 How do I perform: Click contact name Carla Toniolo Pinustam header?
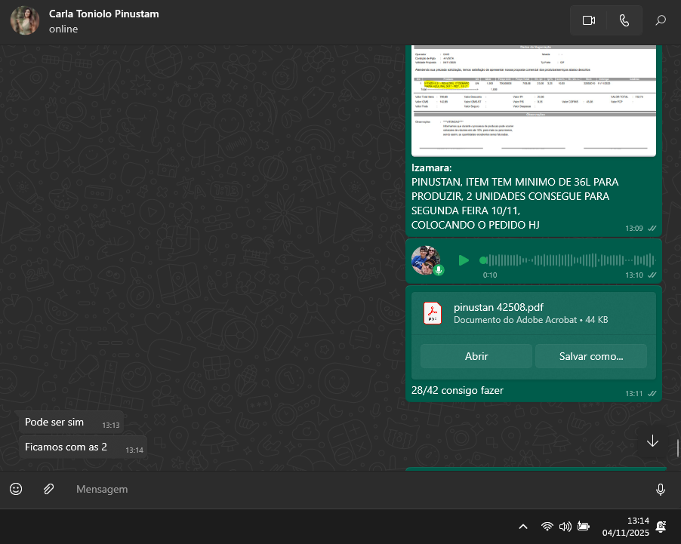tap(104, 14)
